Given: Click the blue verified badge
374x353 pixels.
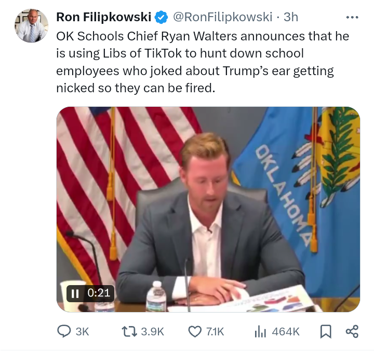Looking at the screenshot, I should tap(162, 17).
